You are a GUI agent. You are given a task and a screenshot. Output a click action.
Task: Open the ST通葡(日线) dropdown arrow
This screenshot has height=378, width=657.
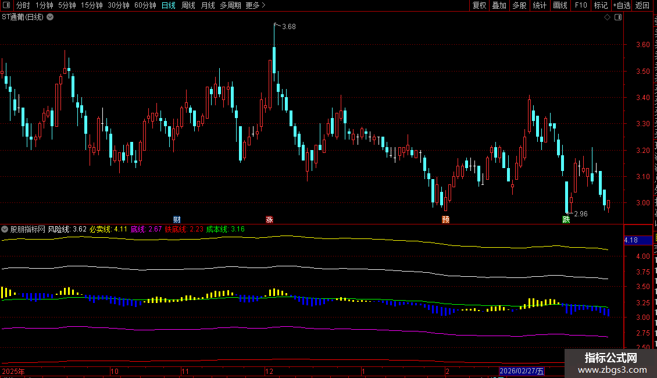point(50,17)
